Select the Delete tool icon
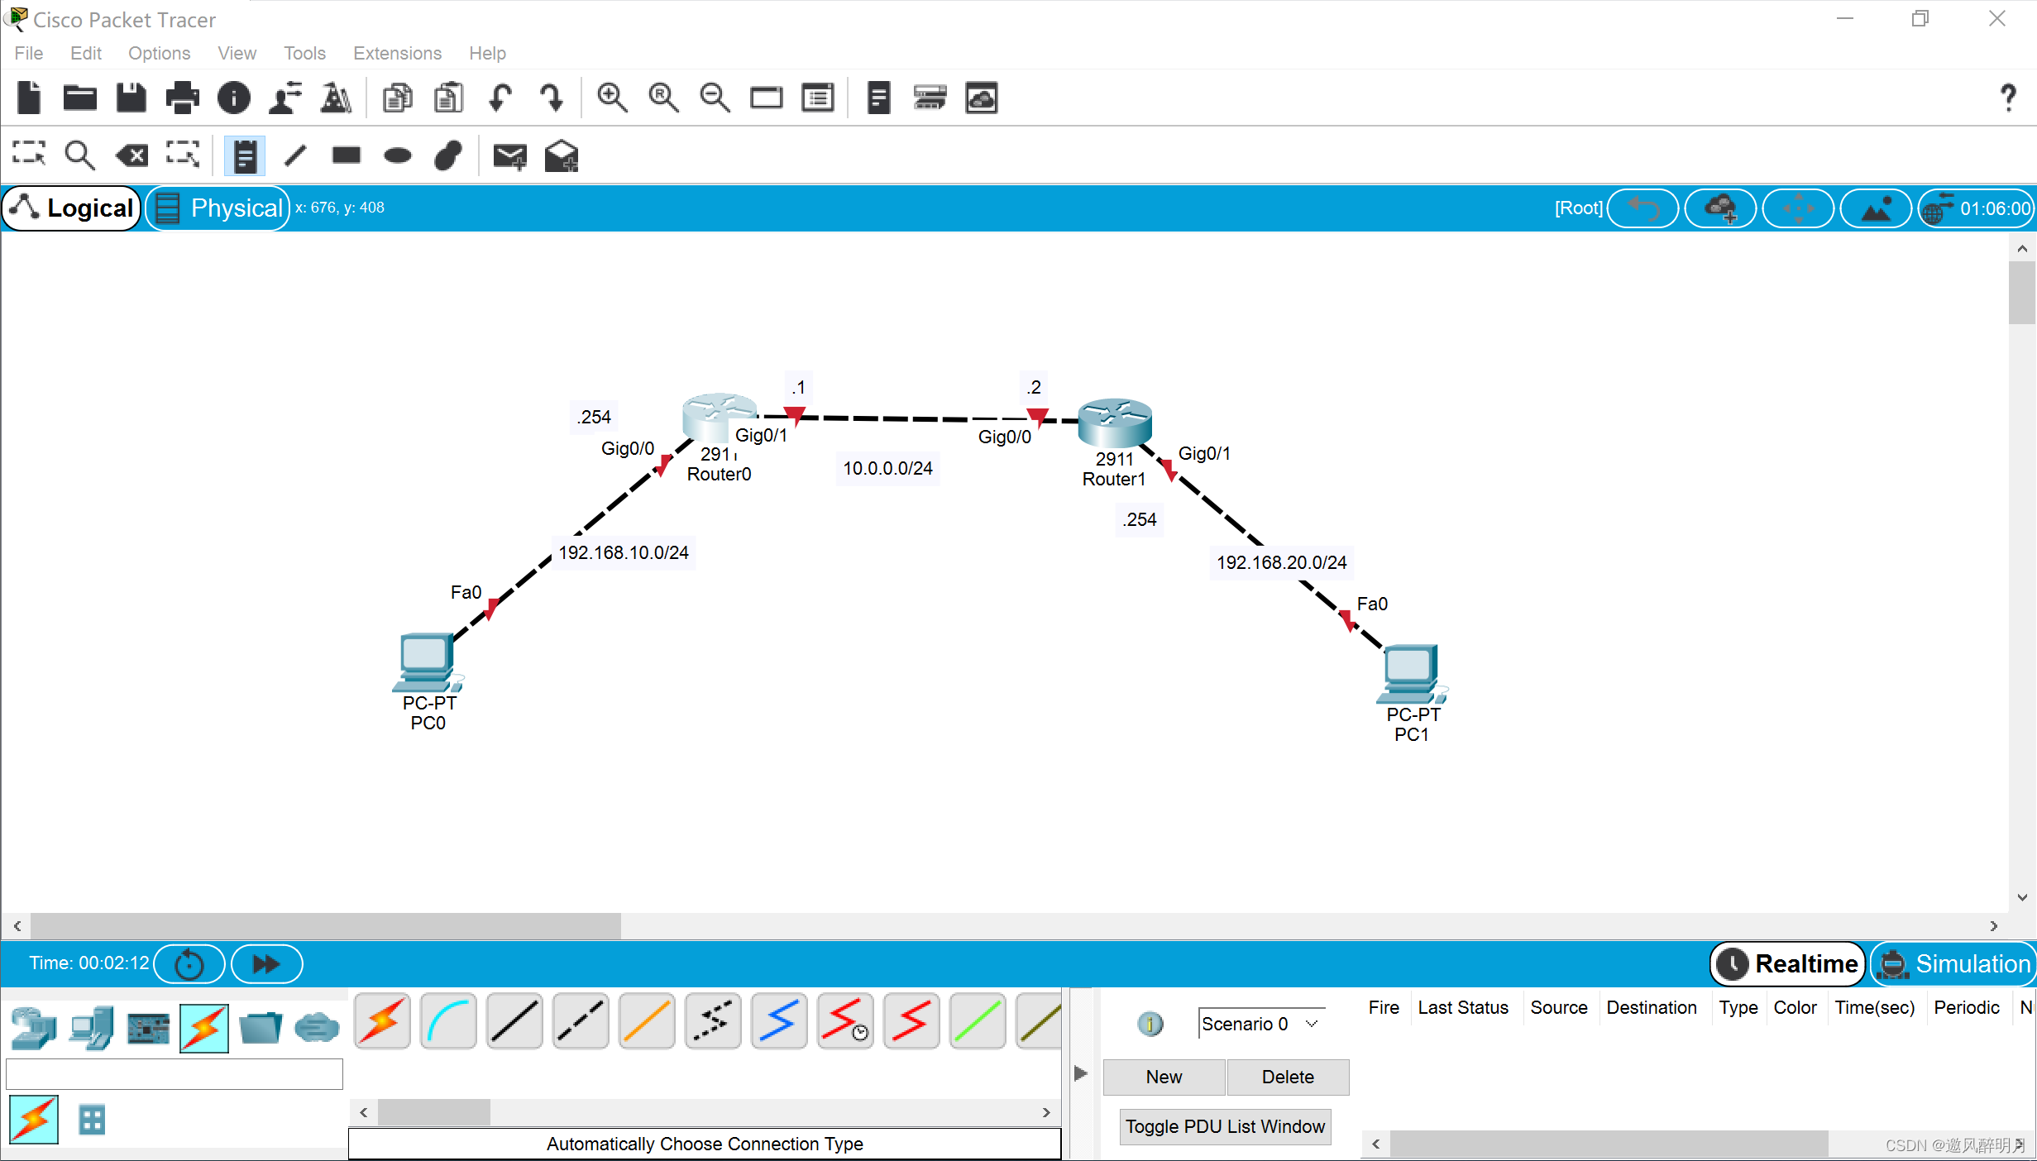 coord(132,155)
